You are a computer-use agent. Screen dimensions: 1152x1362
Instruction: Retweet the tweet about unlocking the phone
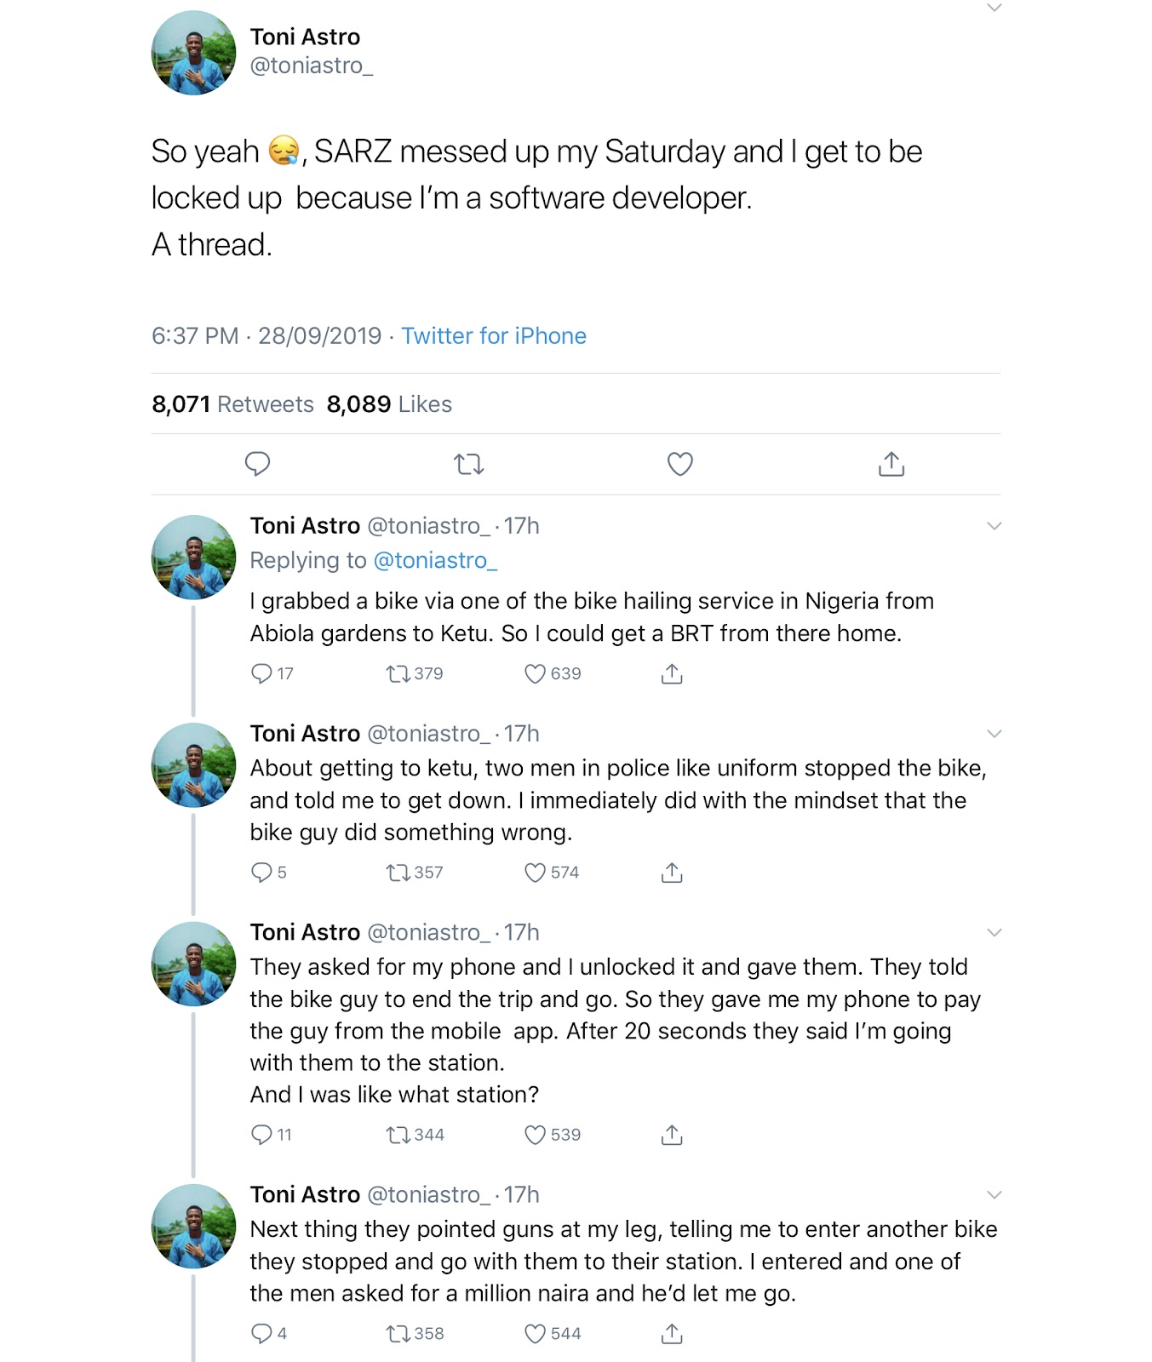[x=398, y=1135]
